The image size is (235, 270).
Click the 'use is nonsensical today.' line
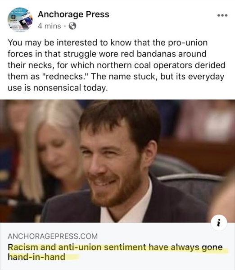click(58, 88)
